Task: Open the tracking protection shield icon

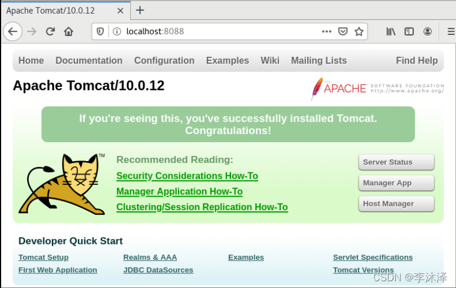Action: pos(100,32)
